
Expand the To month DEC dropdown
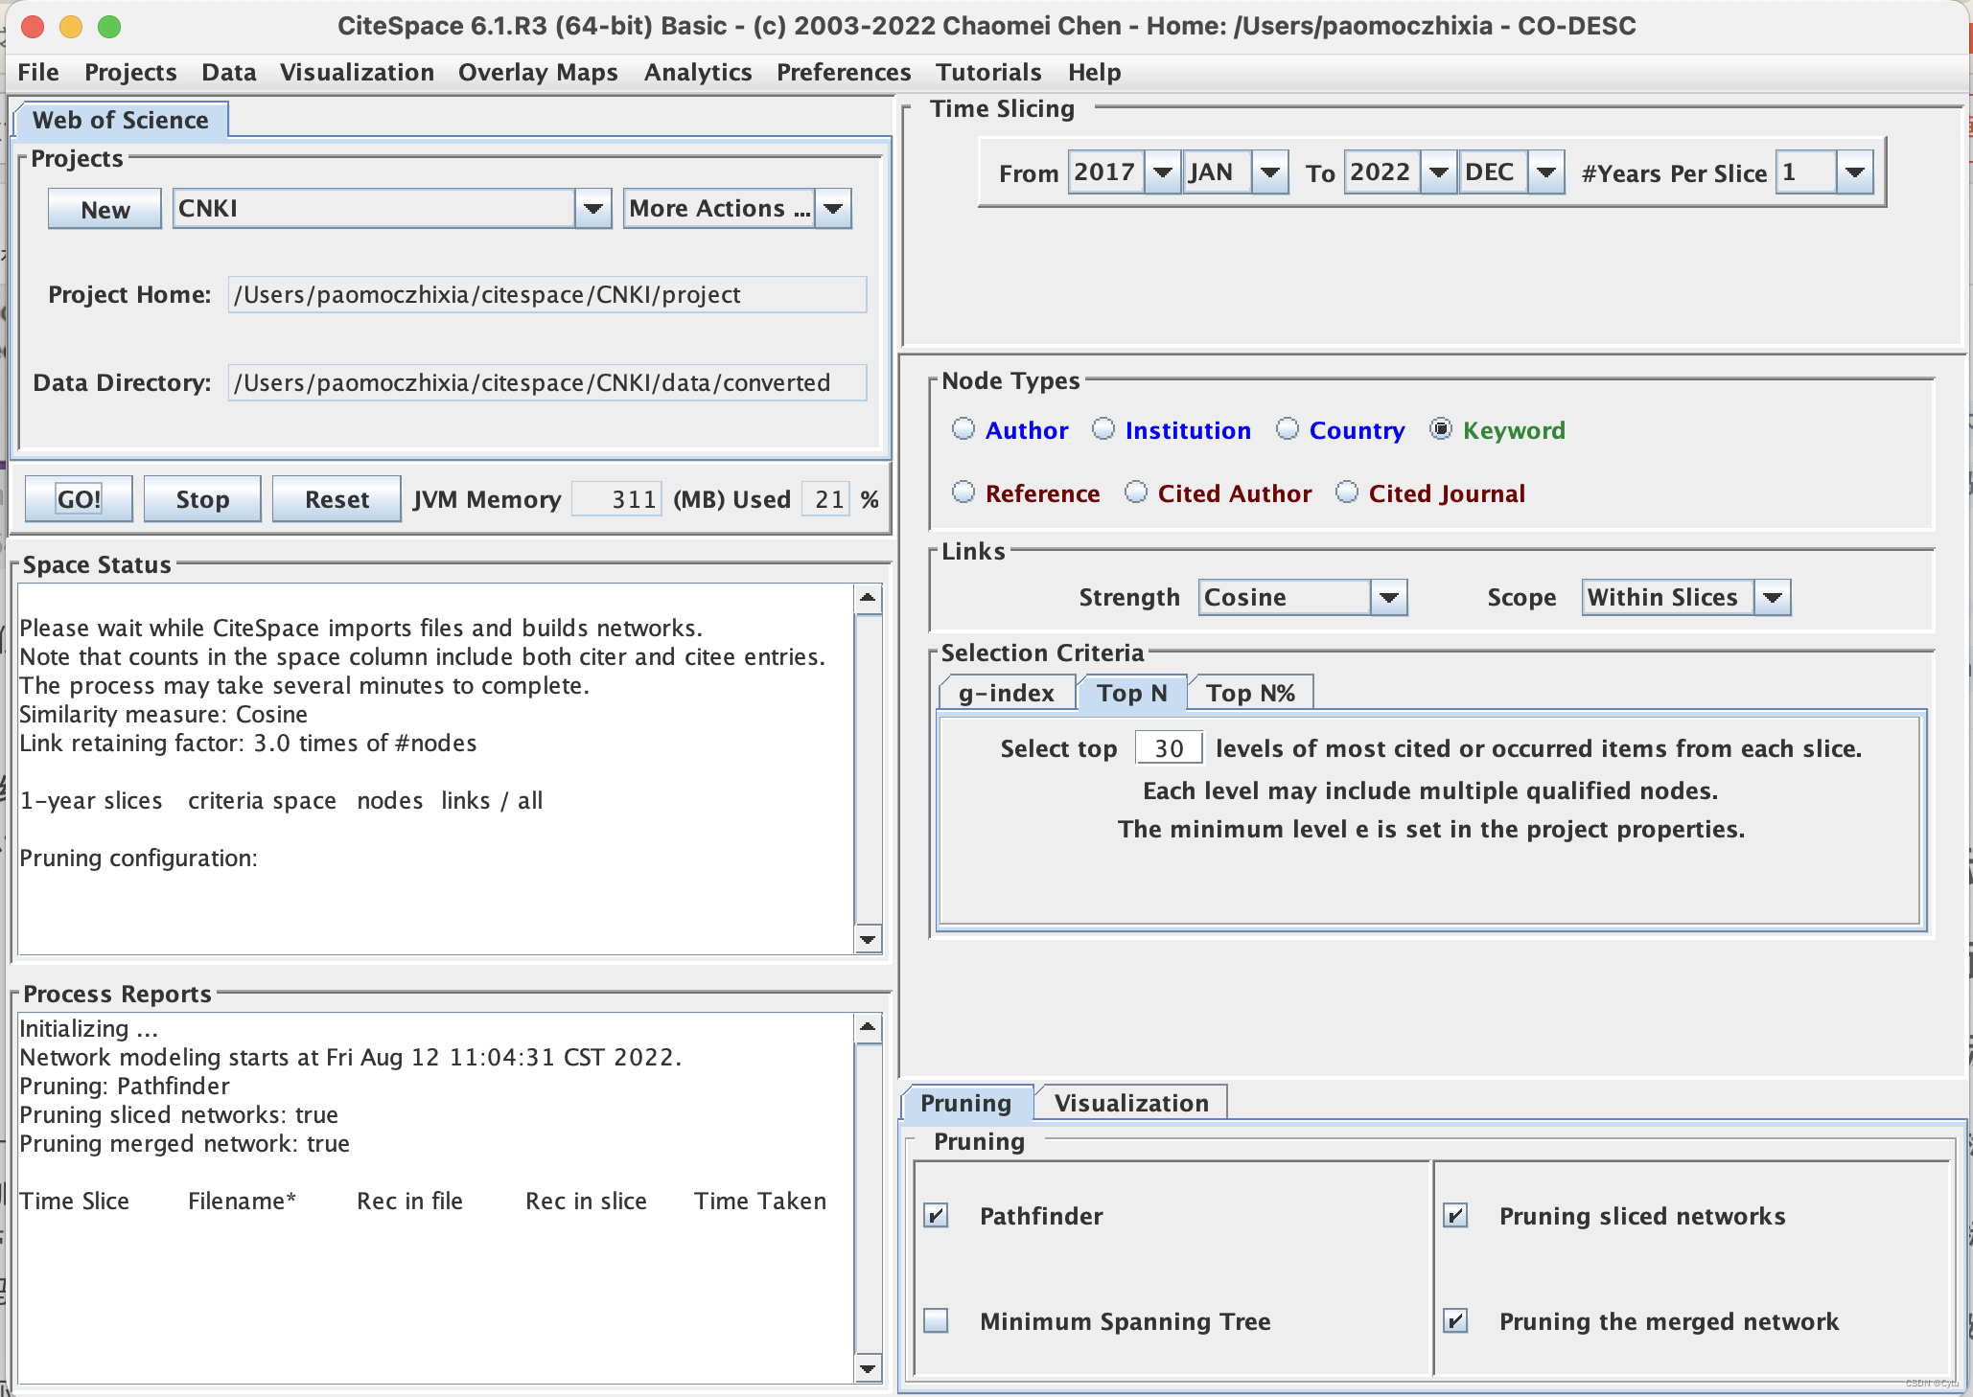click(1545, 172)
